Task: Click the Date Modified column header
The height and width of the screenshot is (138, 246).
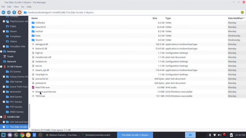Action: 236,18
